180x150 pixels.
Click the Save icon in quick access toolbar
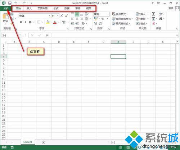pyautogui.click(x=10, y=3)
